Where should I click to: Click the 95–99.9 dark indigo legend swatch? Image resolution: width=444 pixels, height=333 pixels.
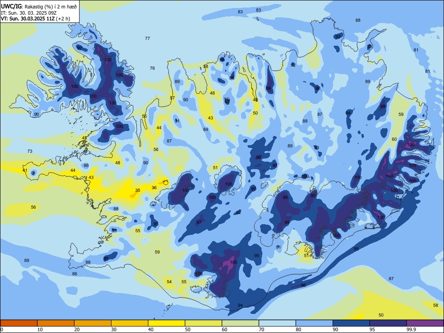click(388, 323)
